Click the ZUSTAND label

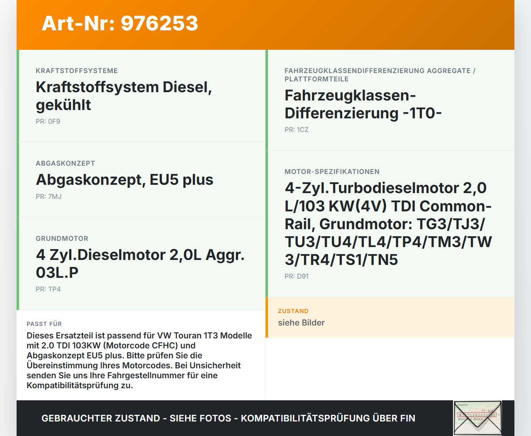[293, 311]
